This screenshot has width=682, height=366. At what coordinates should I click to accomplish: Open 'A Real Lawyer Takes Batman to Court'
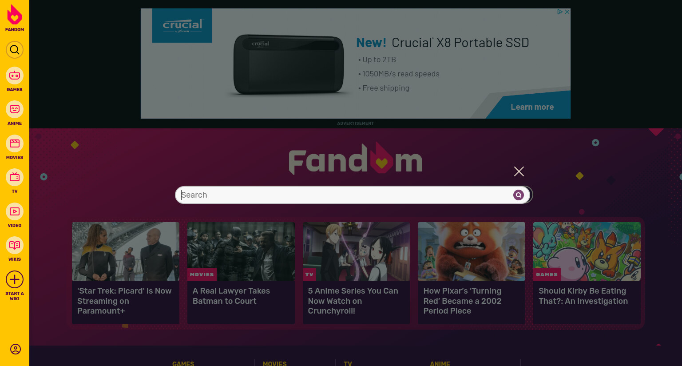231,296
